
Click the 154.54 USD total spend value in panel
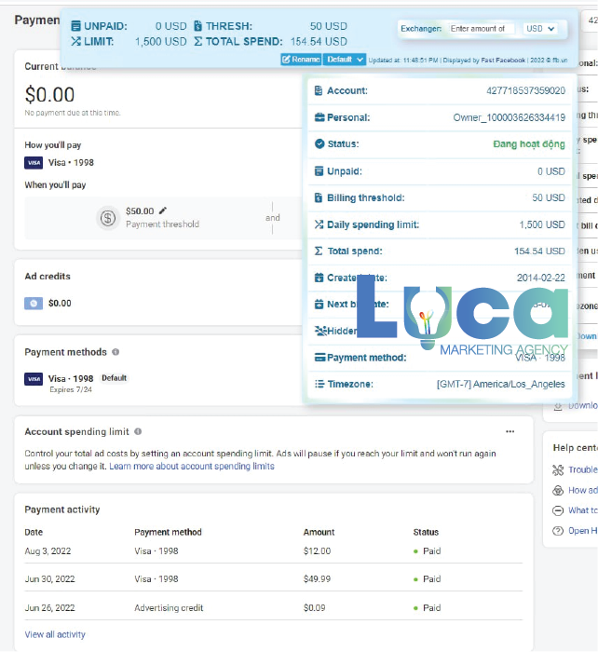pos(539,251)
